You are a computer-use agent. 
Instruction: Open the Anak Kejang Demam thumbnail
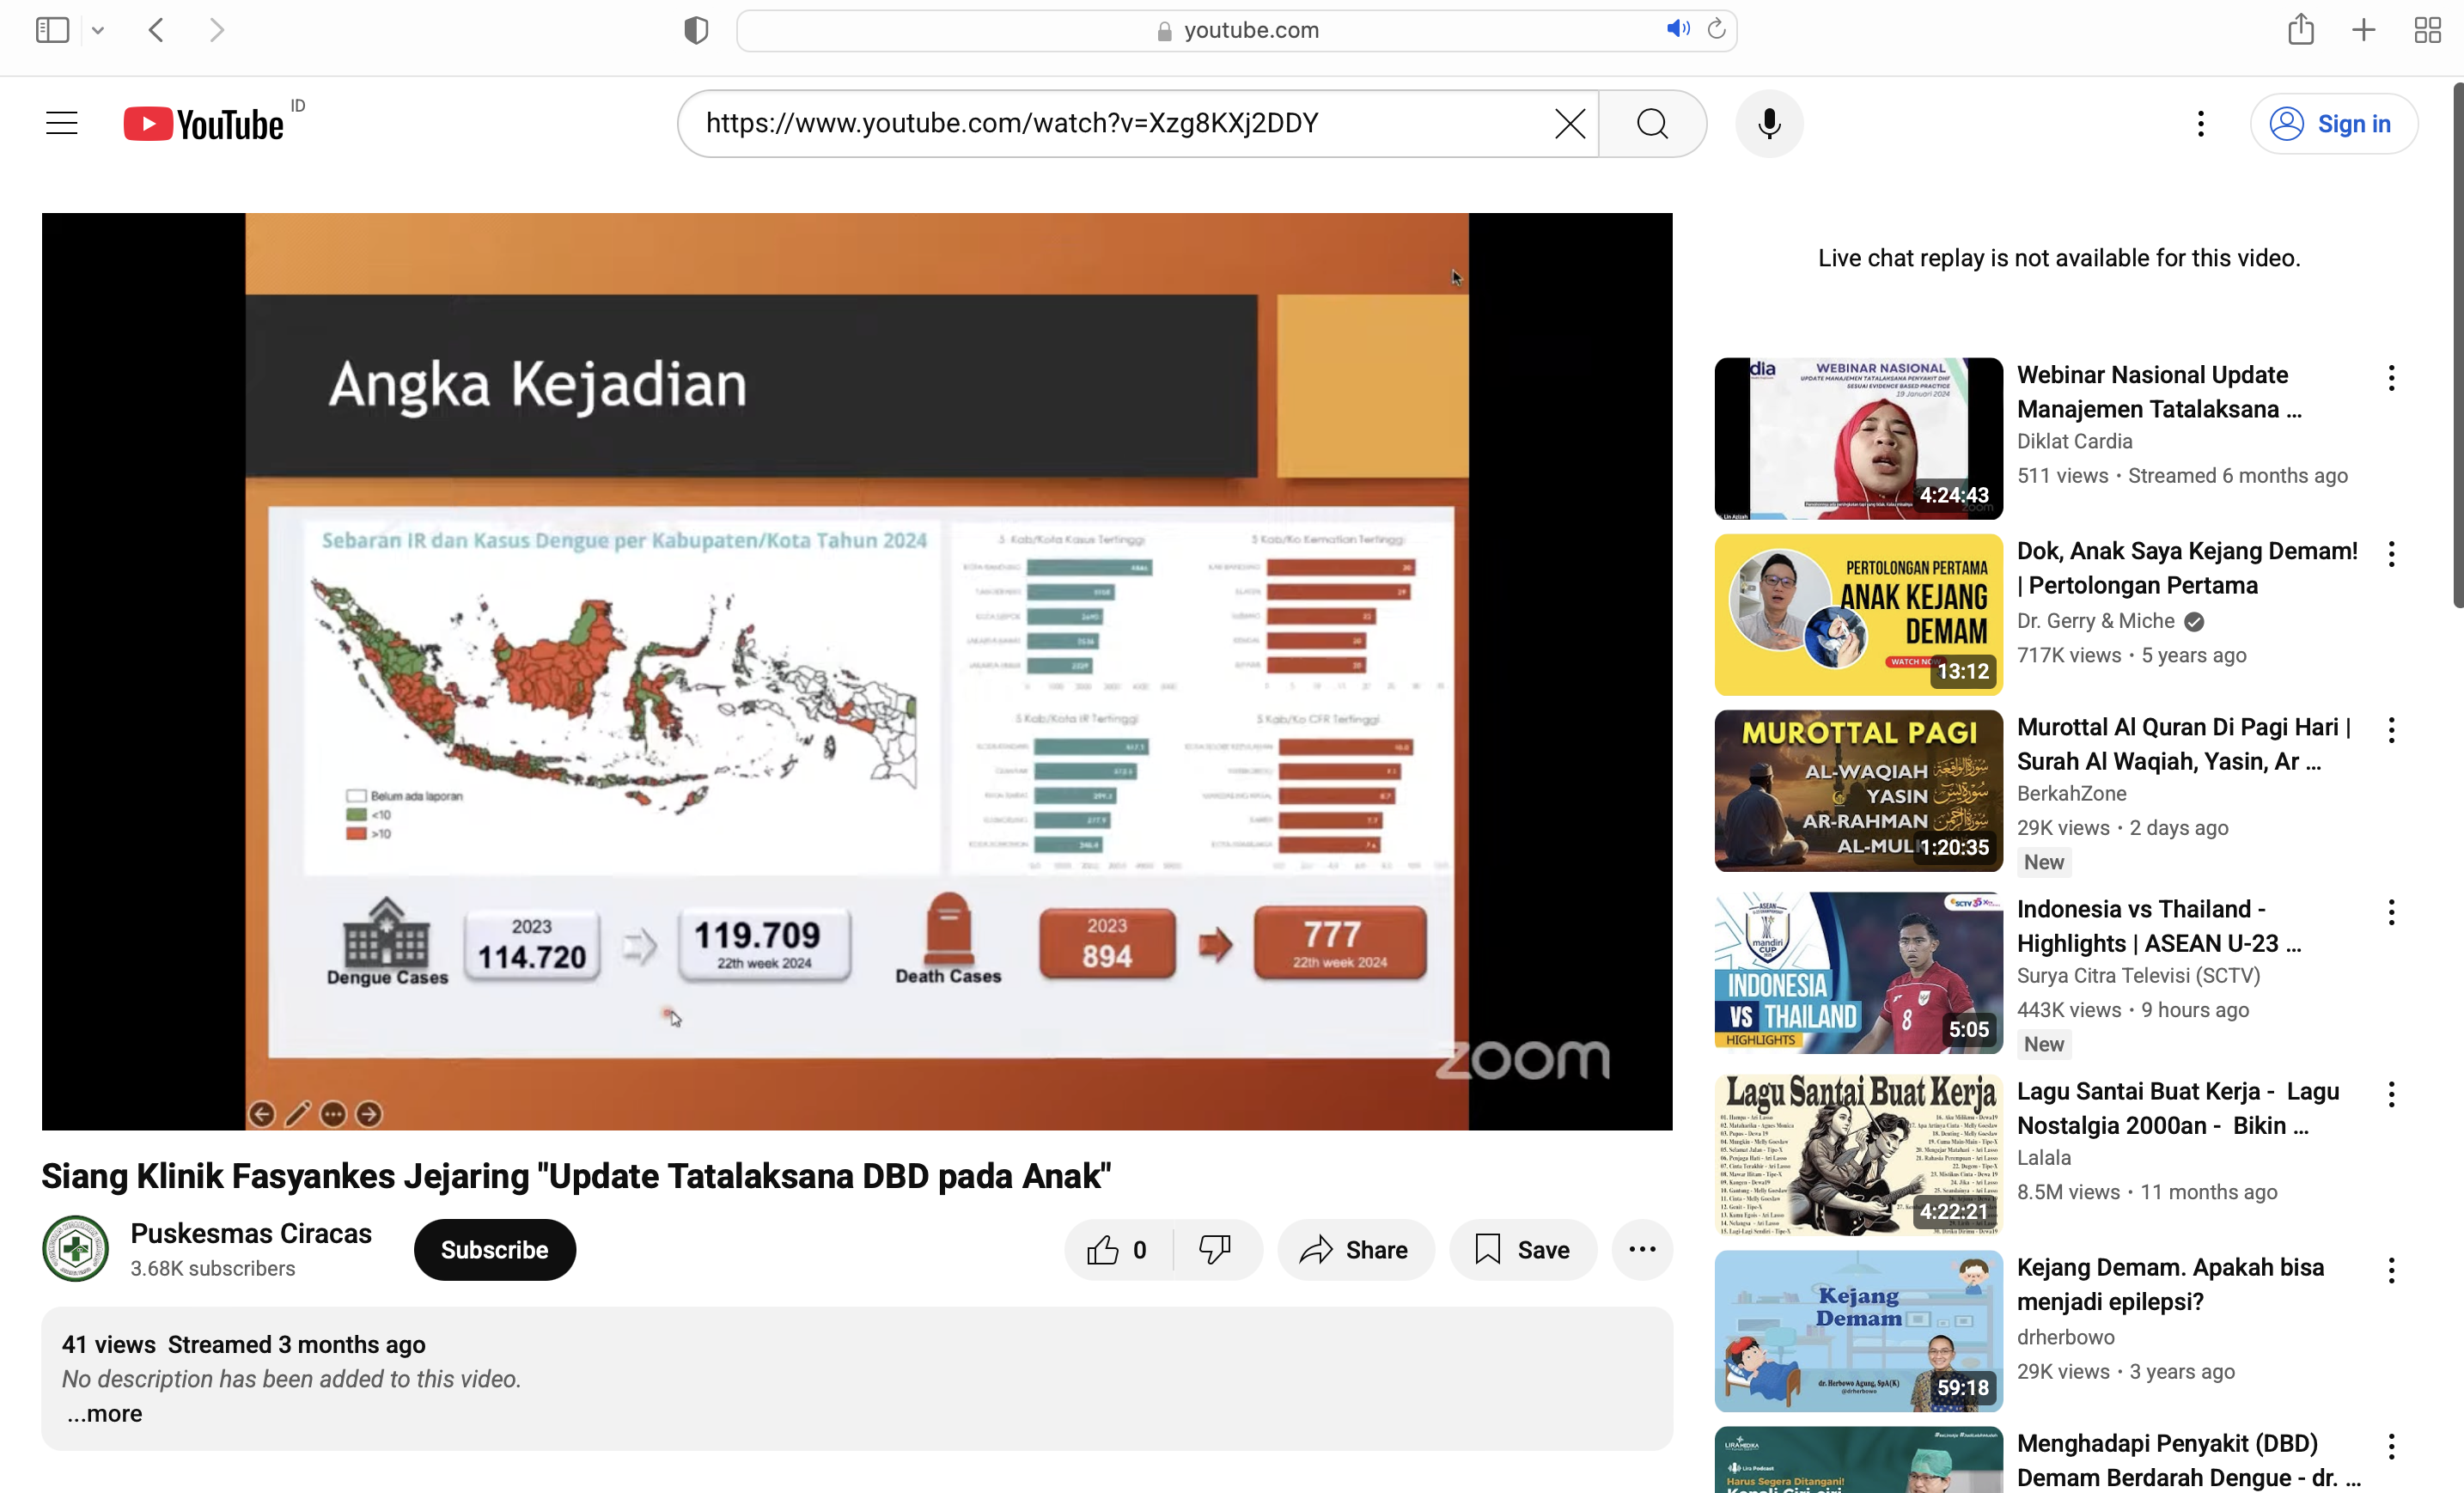point(1858,614)
